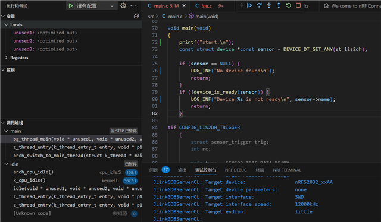Screen dimensions: 381x222
Task: Click 因 STEP 已暂停 status label
Action: click(x=123, y=131)
